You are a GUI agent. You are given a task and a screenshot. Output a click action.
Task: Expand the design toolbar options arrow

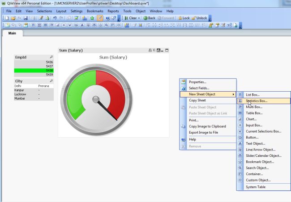pos(240,25)
